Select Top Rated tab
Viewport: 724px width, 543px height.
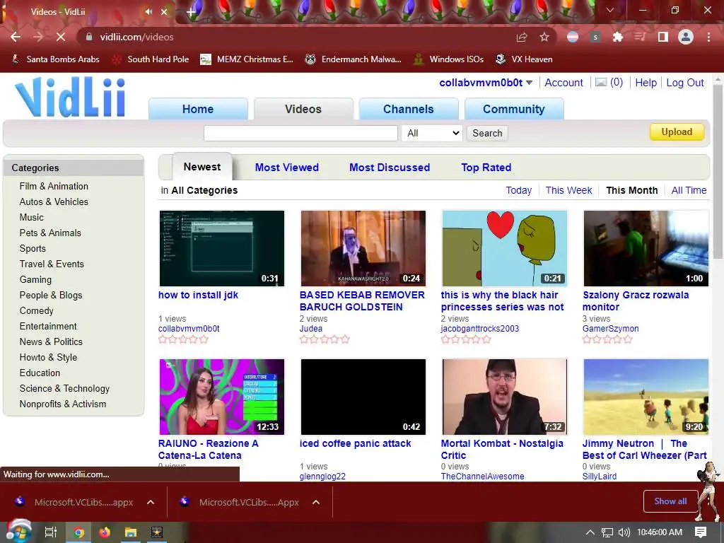coord(486,167)
